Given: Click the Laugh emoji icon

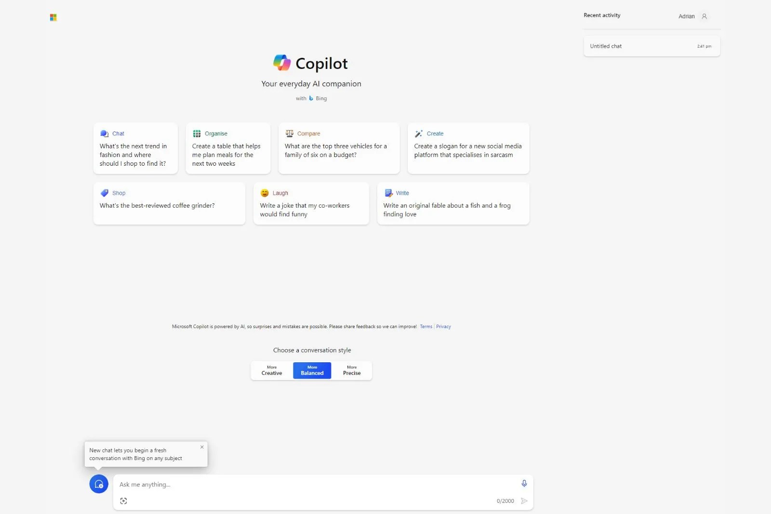Looking at the screenshot, I should 265,193.
